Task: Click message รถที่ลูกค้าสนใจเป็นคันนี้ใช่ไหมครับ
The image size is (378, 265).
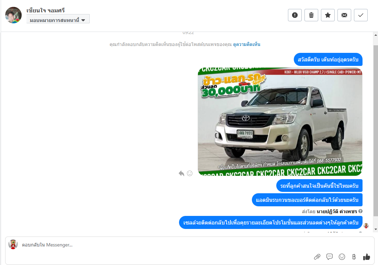Action: click(x=320, y=186)
